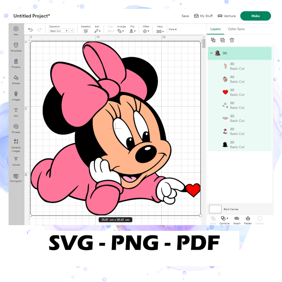The image size is (282, 282).
Task: Open the Flip dropdown
Action: pos(132,31)
